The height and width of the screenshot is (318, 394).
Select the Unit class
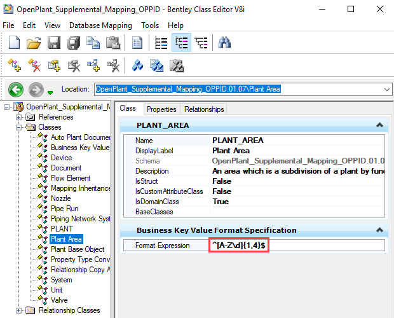click(x=57, y=290)
